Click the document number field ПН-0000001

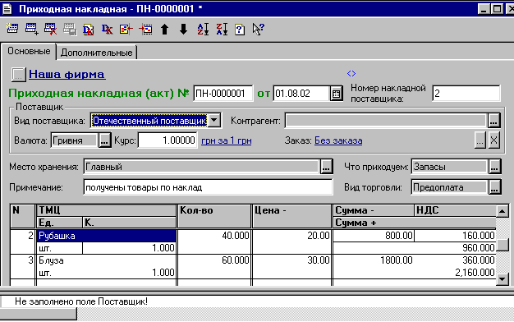tap(223, 94)
